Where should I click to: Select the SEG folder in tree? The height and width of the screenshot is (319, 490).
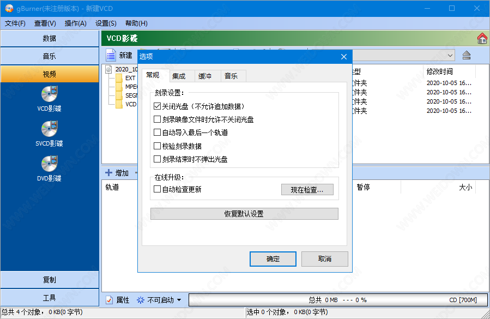(x=131, y=95)
